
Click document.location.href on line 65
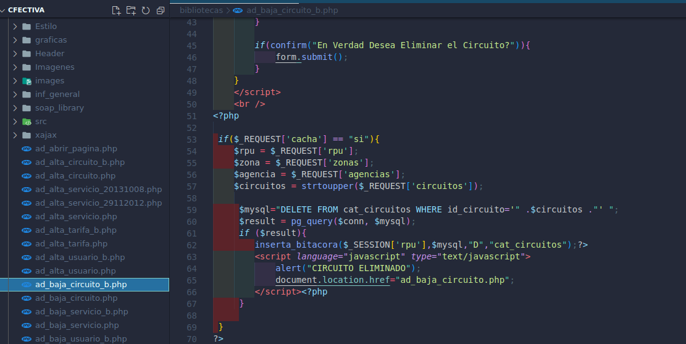pyautogui.click(x=332, y=280)
